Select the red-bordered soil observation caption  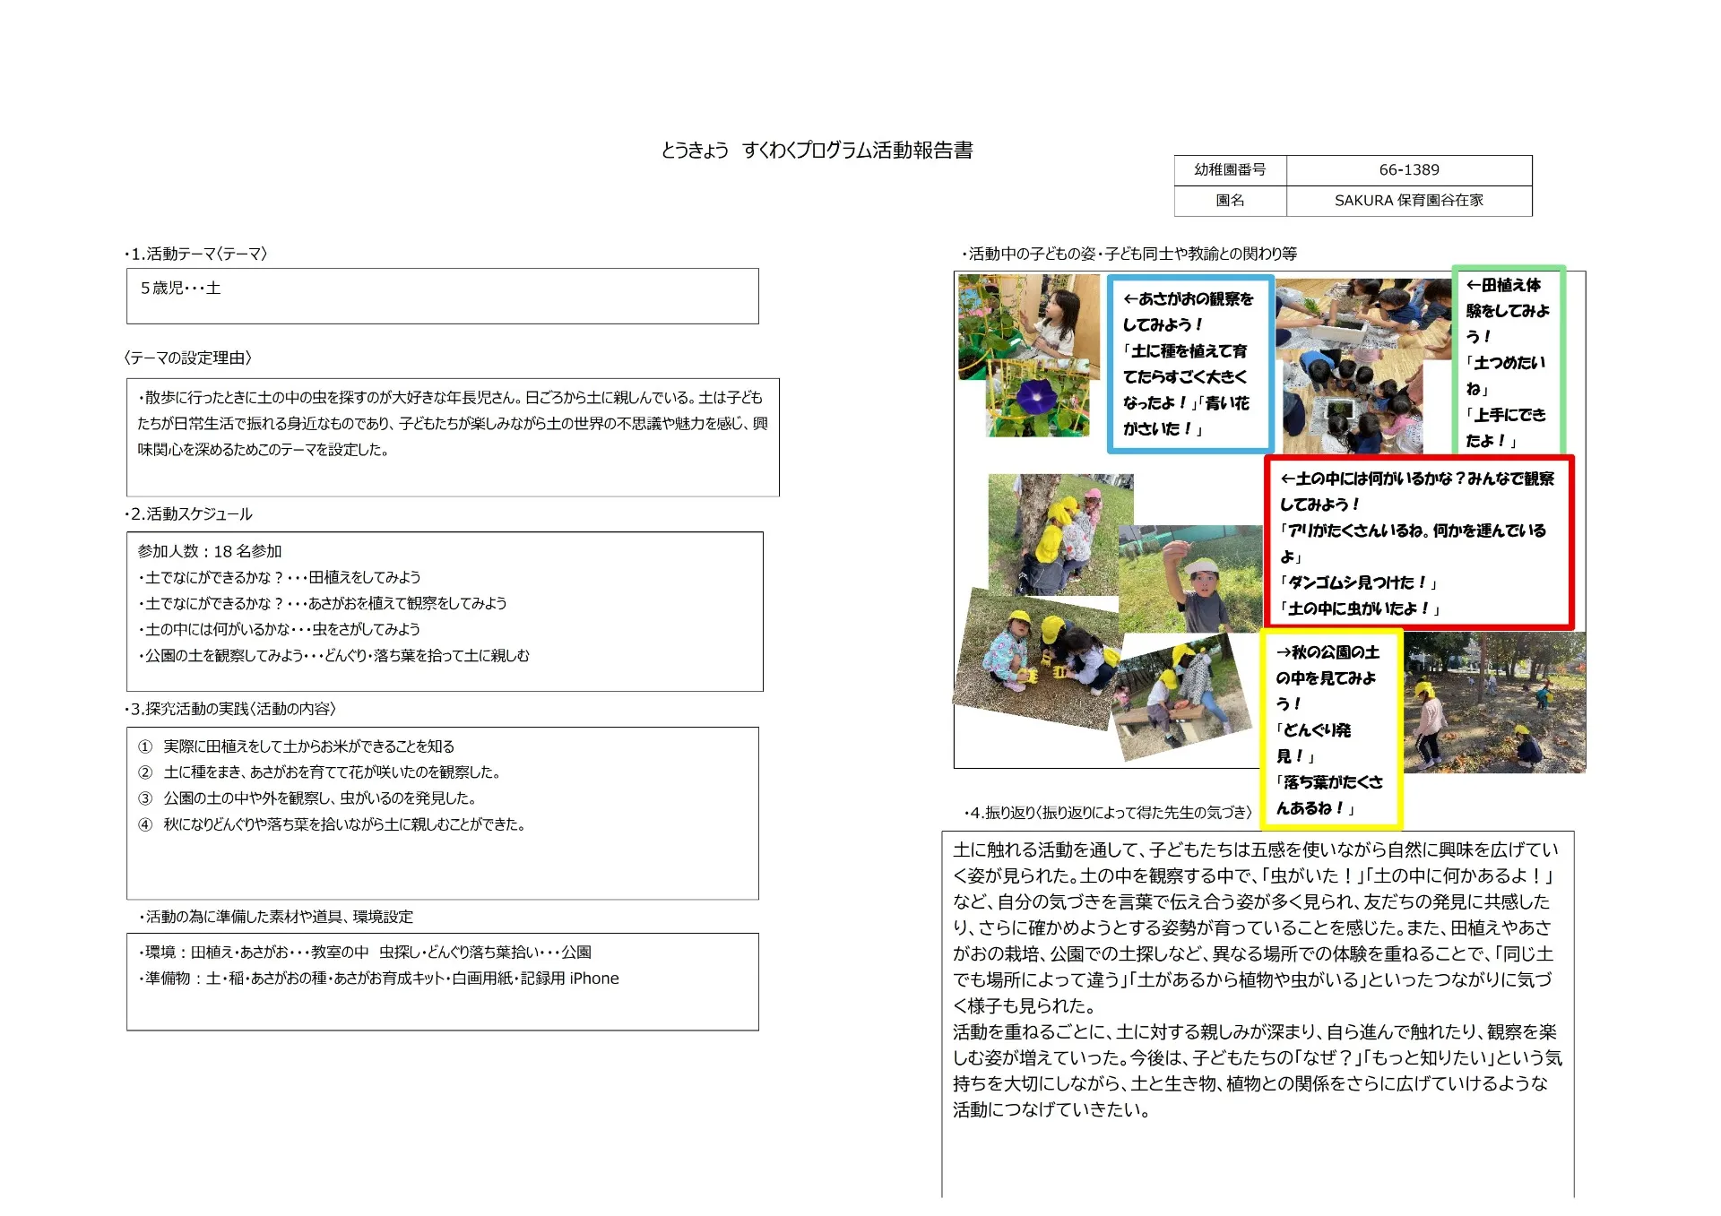1418,542
